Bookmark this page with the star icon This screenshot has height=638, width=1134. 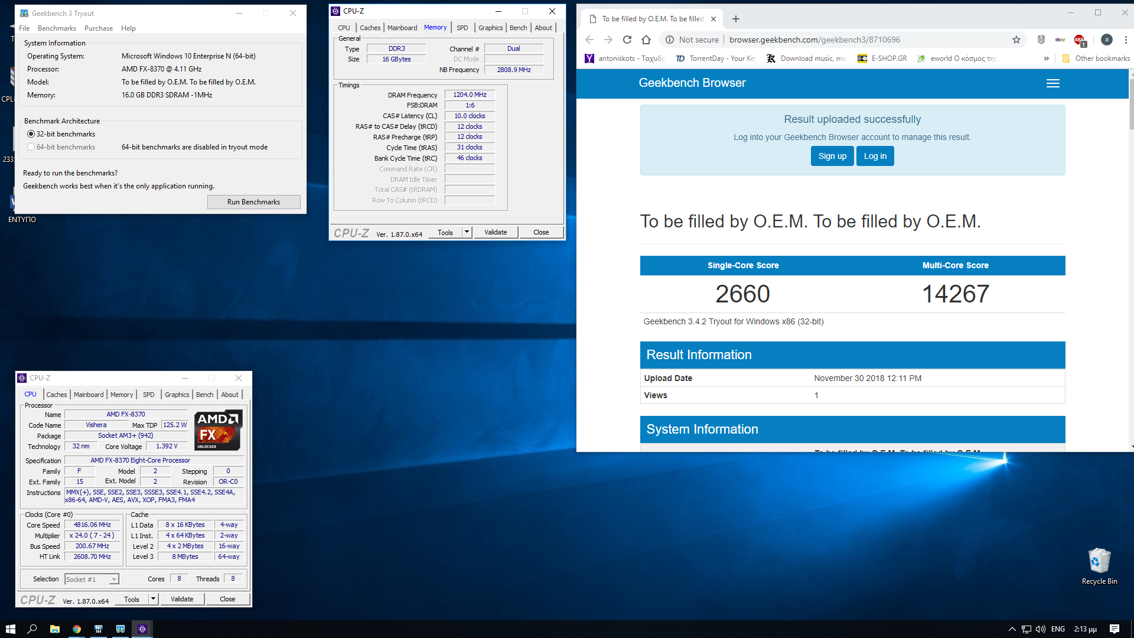click(x=1016, y=40)
